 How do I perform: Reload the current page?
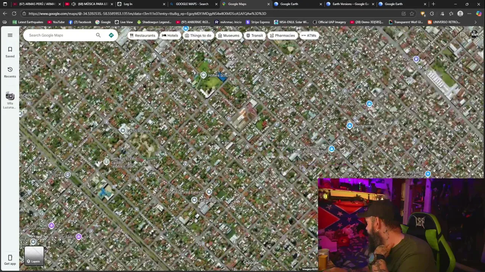tap(14, 14)
